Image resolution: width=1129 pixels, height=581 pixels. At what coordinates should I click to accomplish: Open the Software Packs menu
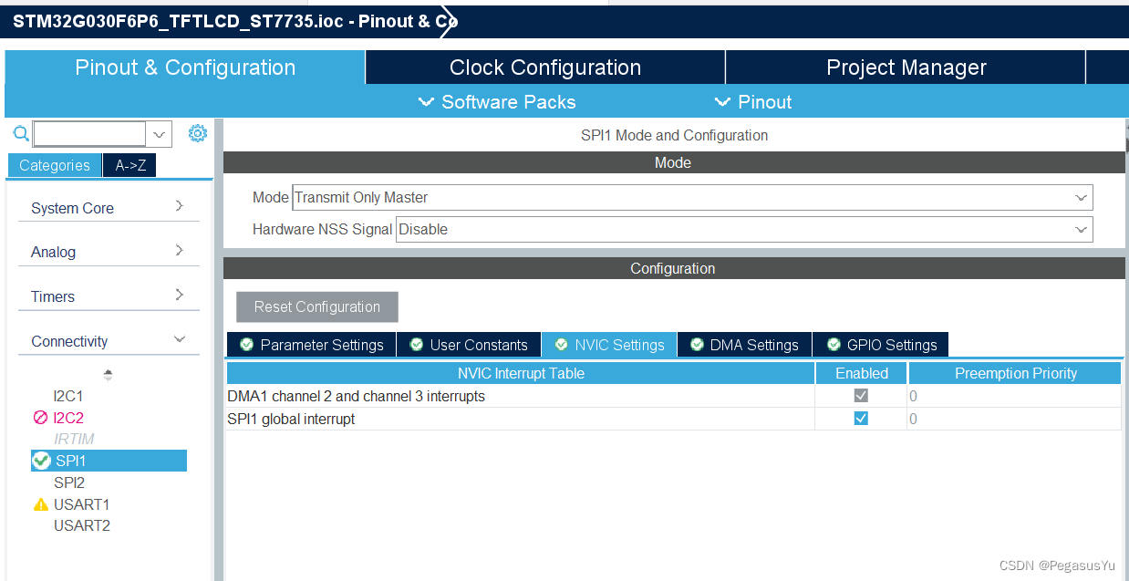pyautogui.click(x=497, y=102)
